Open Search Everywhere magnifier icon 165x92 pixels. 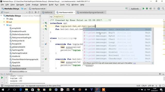click(163, 9)
